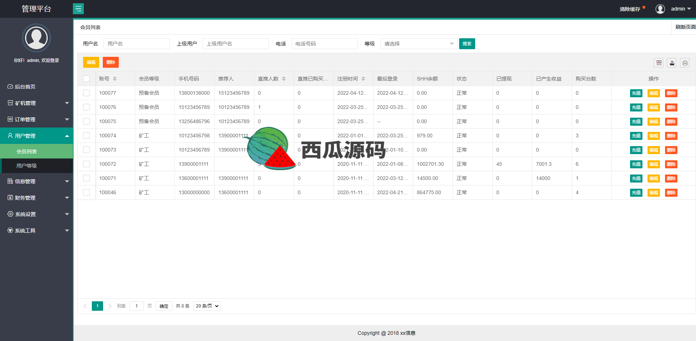Check the row for account 100075
This screenshot has height=341, width=696.
(x=86, y=121)
